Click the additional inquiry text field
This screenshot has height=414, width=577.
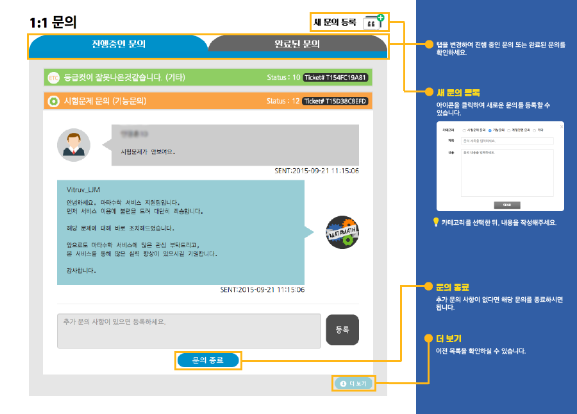tap(188, 331)
